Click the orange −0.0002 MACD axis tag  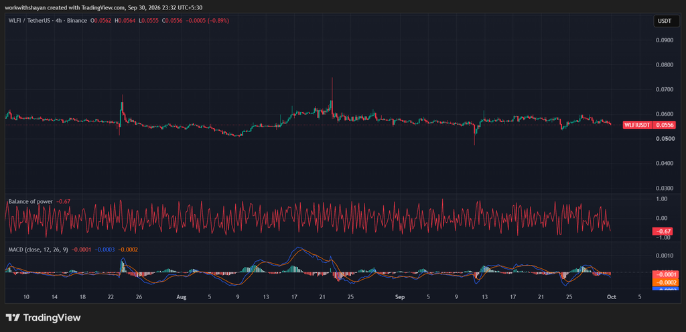tap(664, 282)
